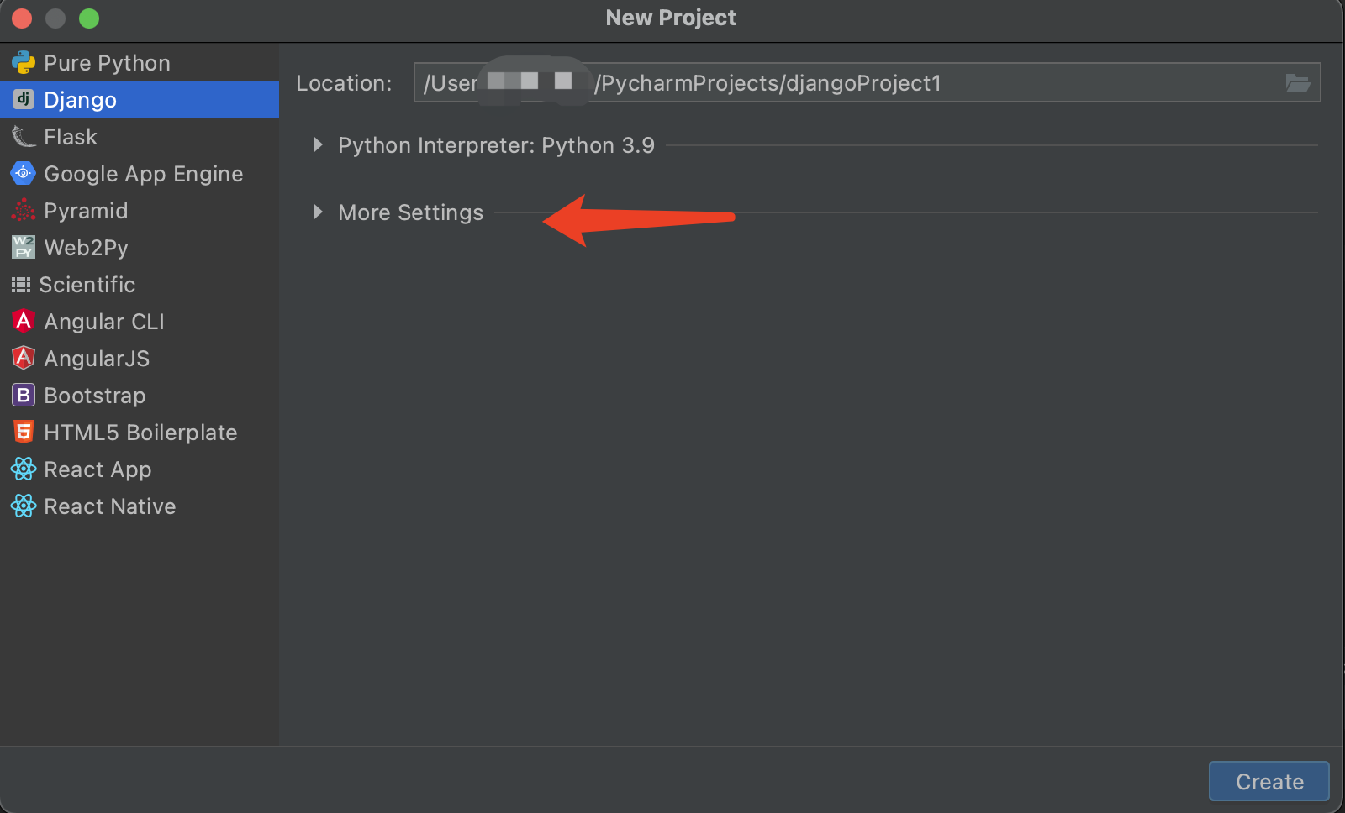1345x813 pixels.
Task: Click the Django dj icon
Action: coord(24,99)
